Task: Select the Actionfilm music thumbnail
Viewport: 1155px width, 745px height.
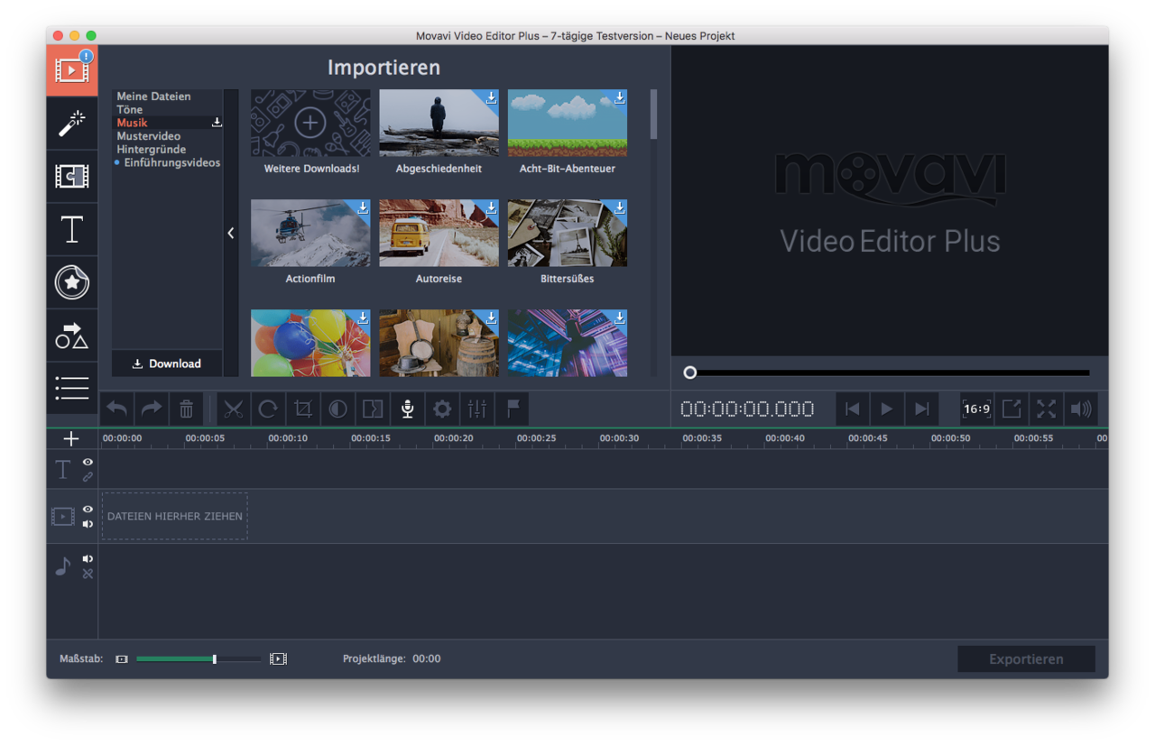Action: point(310,233)
